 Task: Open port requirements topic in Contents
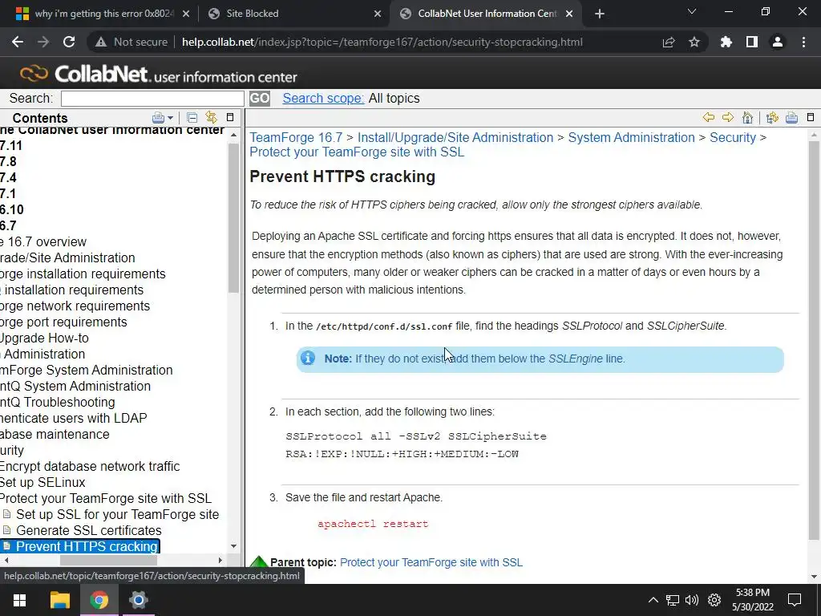[x=63, y=322]
